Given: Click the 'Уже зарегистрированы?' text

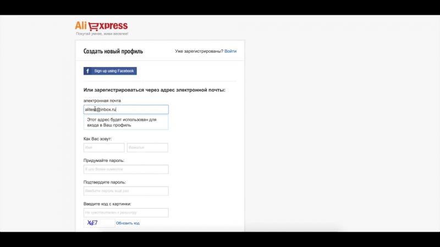Looking at the screenshot, I should 199,51.
